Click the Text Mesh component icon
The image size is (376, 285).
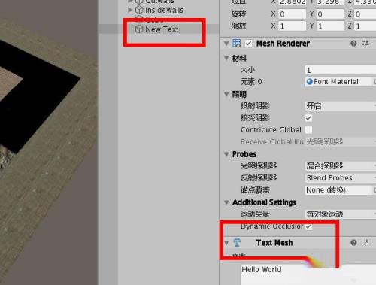(x=237, y=243)
